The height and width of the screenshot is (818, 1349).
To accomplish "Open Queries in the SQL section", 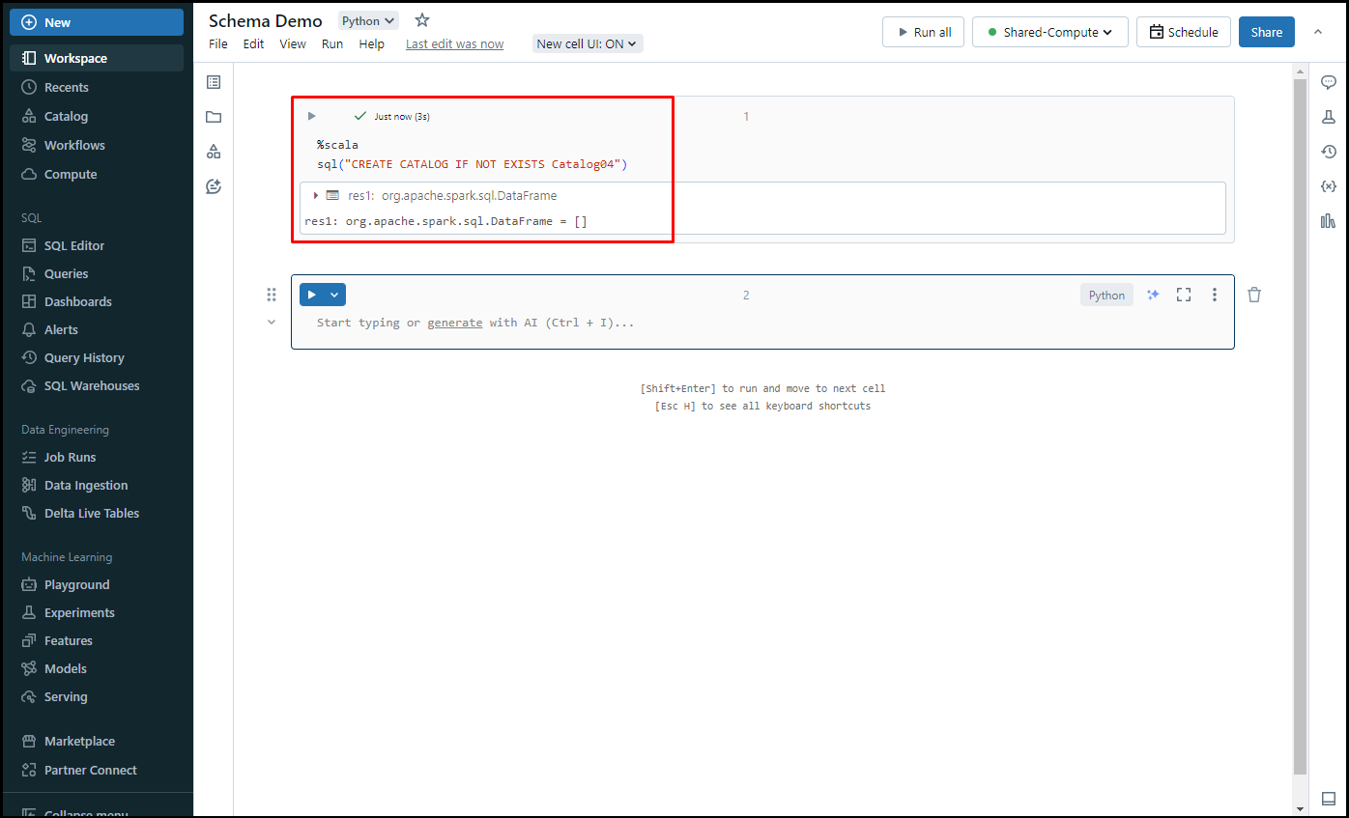I will tap(97, 273).
